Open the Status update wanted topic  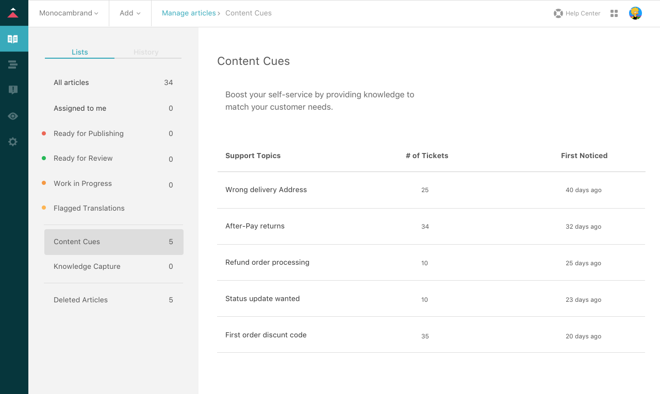pos(262,298)
